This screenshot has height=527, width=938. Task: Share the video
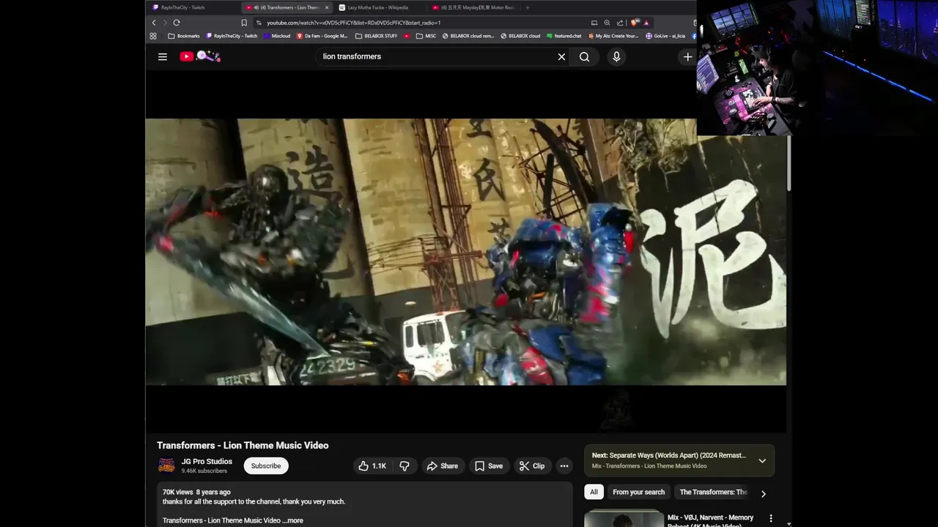pos(443,466)
